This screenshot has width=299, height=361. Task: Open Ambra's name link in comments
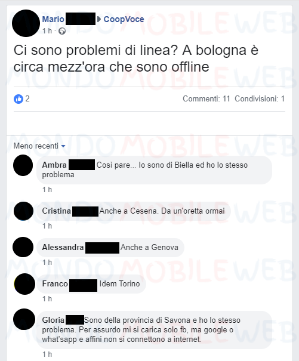coord(54,165)
